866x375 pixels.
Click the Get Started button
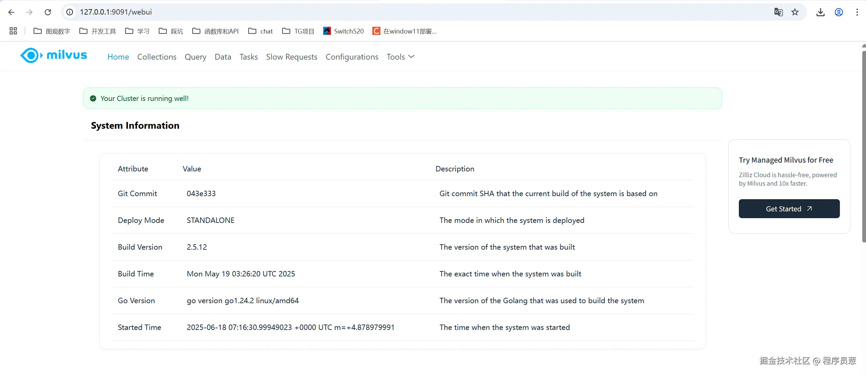tap(789, 209)
